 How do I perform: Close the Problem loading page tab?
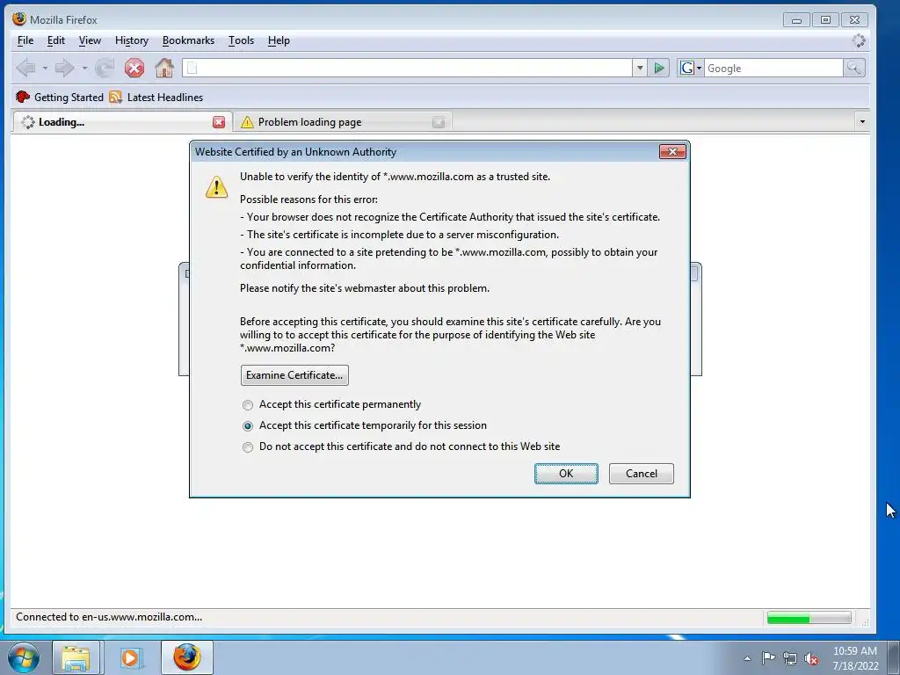(439, 122)
